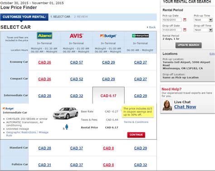This screenshot has height=171, width=215.
Task: Select Alamo Economy Car CAD 26
Action: pyautogui.click(x=44, y=62)
